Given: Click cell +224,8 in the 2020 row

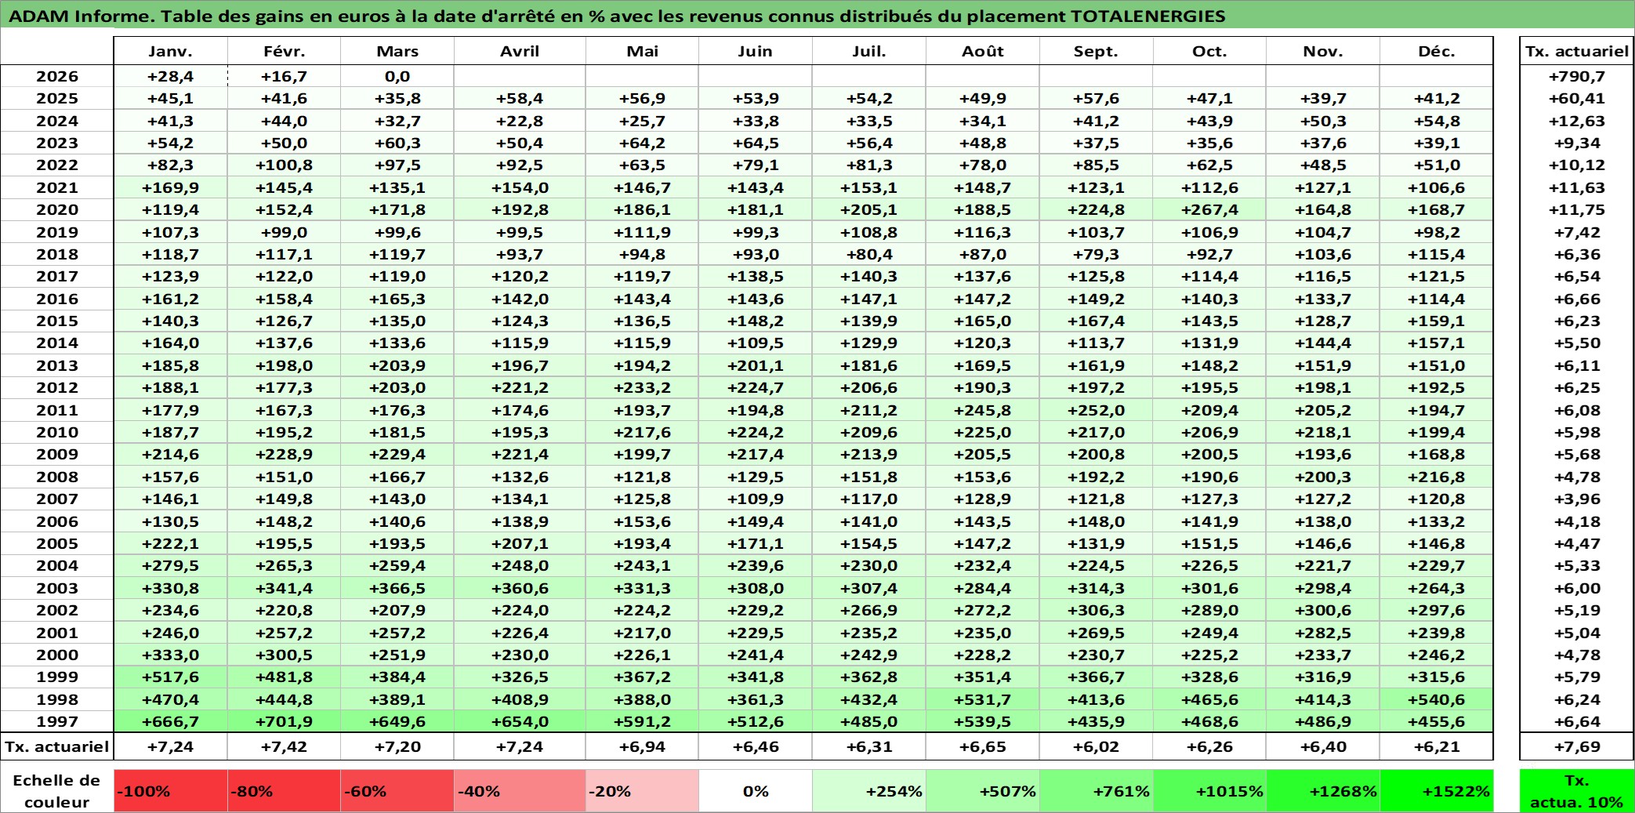Looking at the screenshot, I should [x=1097, y=209].
